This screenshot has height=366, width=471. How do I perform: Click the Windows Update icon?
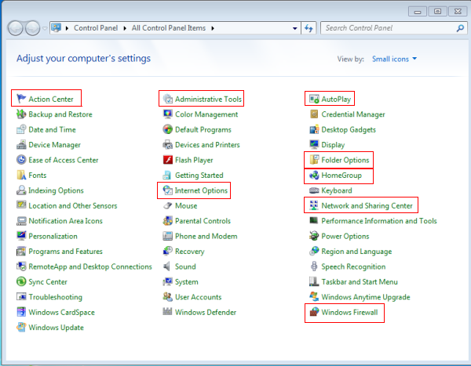[x=21, y=327]
